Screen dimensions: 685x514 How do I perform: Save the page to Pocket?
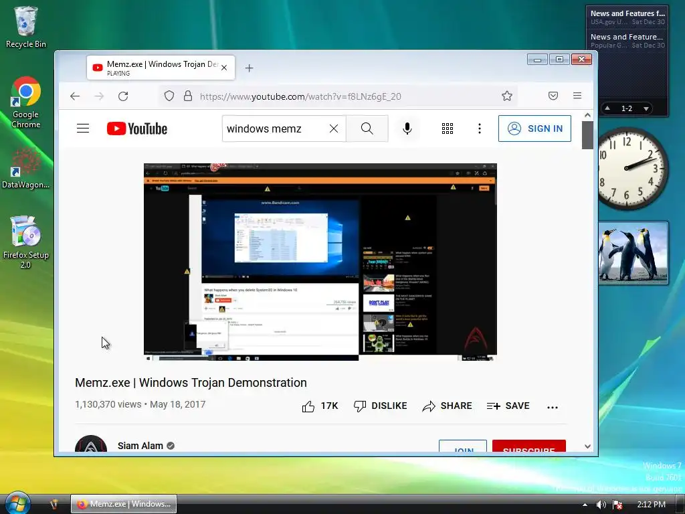click(x=553, y=96)
